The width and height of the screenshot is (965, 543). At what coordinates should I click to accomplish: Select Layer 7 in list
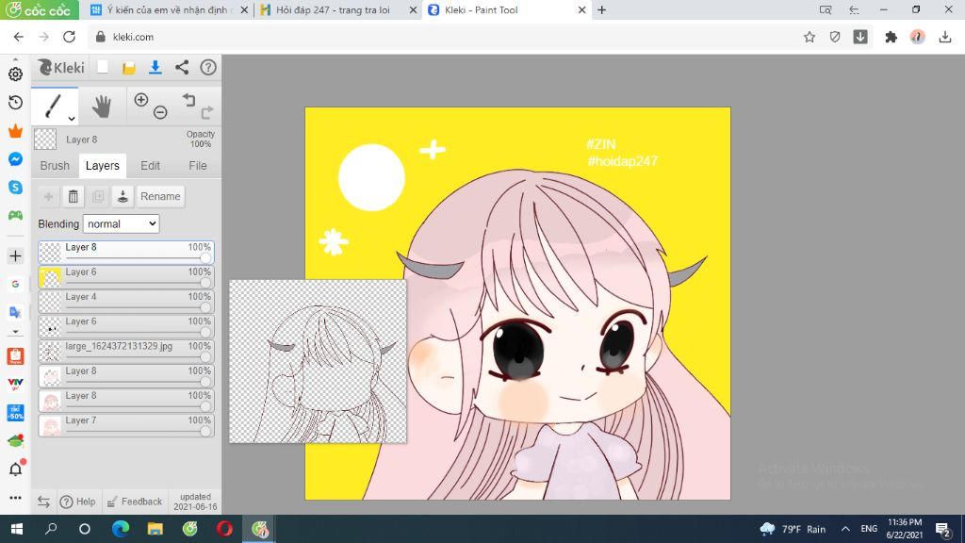coord(126,425)
